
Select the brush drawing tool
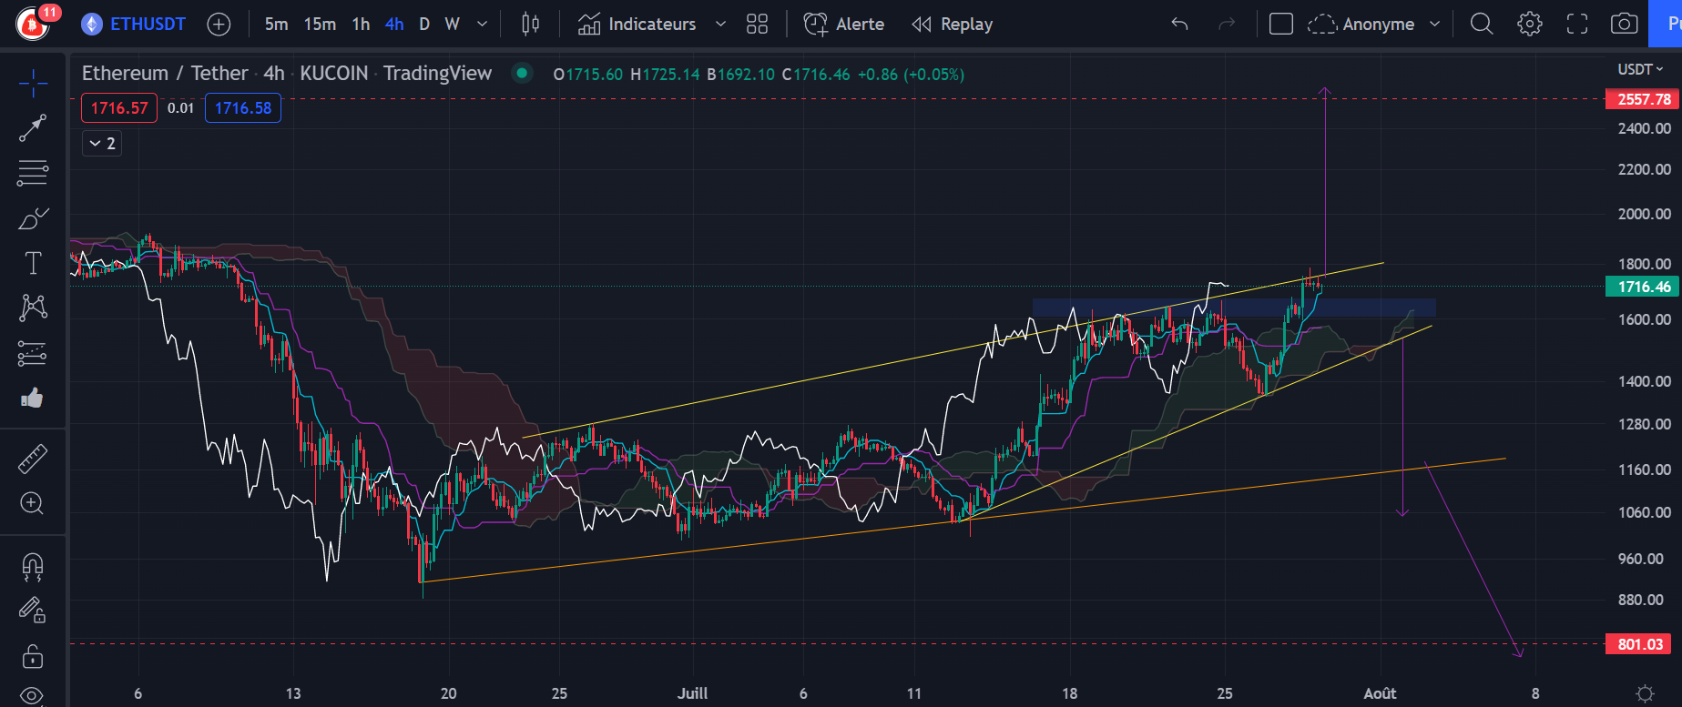[x=33, y=218]
